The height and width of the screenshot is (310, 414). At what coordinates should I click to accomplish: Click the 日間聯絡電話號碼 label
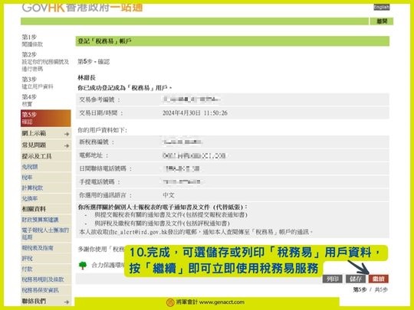coord(106,168)
